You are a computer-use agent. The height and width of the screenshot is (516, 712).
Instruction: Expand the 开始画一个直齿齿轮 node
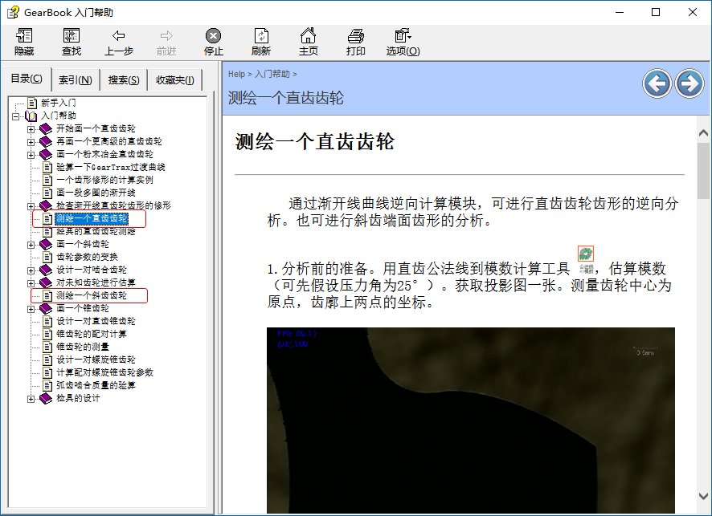31,129
